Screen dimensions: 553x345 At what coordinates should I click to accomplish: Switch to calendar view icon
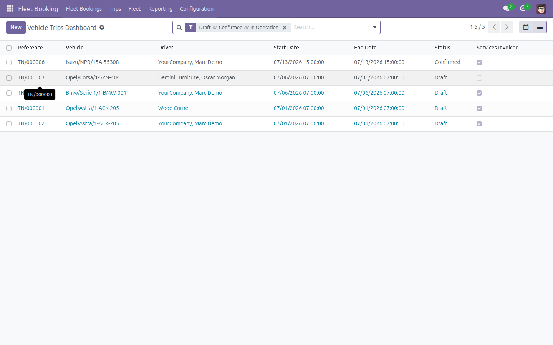(x=526, y=27)
